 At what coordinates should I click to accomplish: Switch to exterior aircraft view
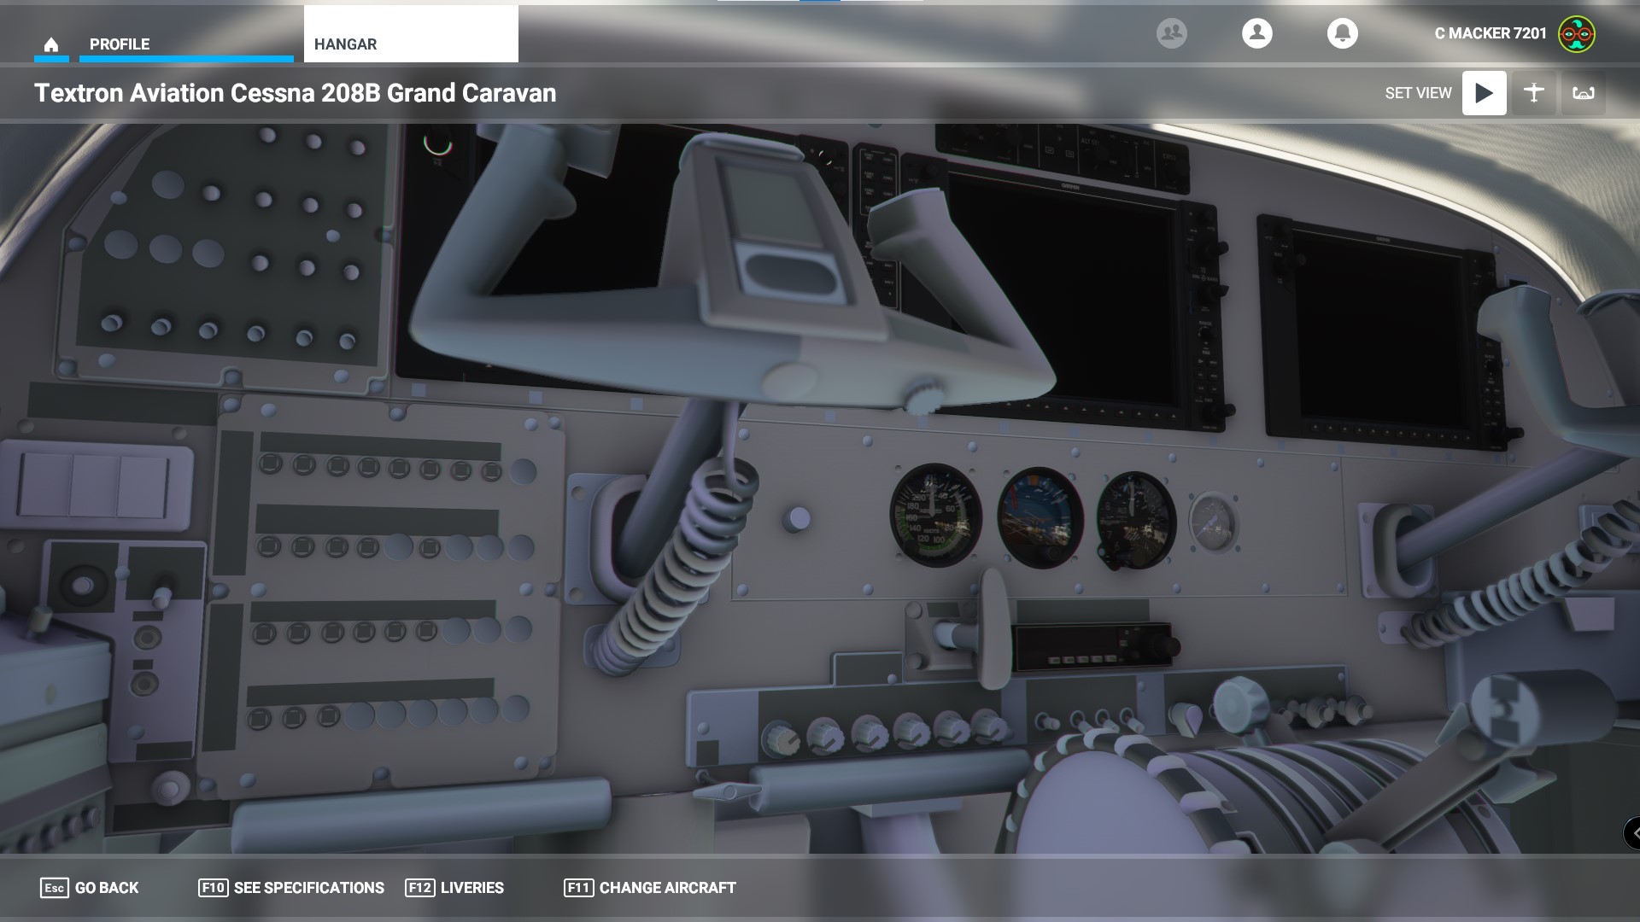coord(1533,93)
